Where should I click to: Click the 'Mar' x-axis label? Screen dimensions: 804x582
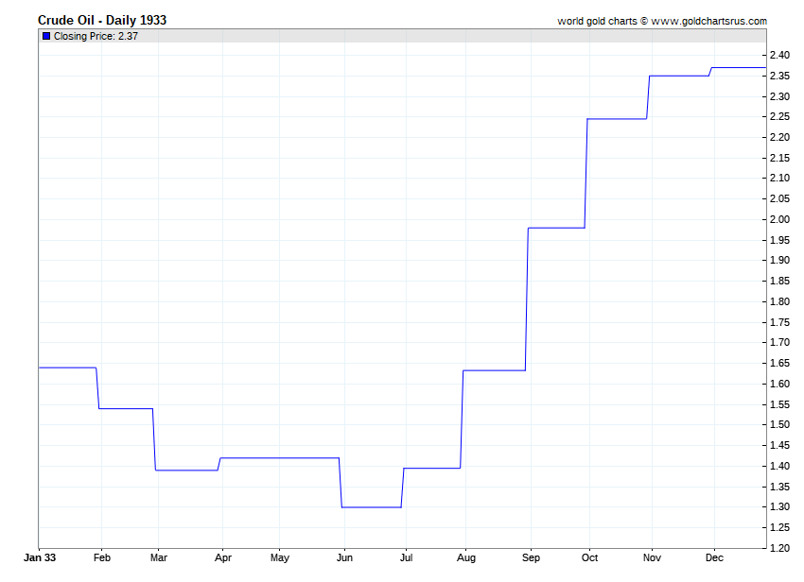point(159,557)
